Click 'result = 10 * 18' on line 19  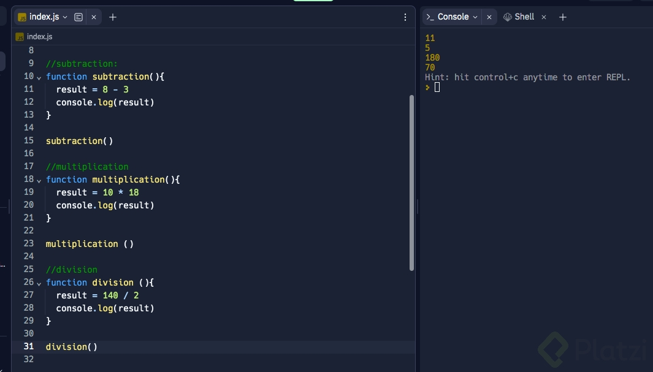97,192
